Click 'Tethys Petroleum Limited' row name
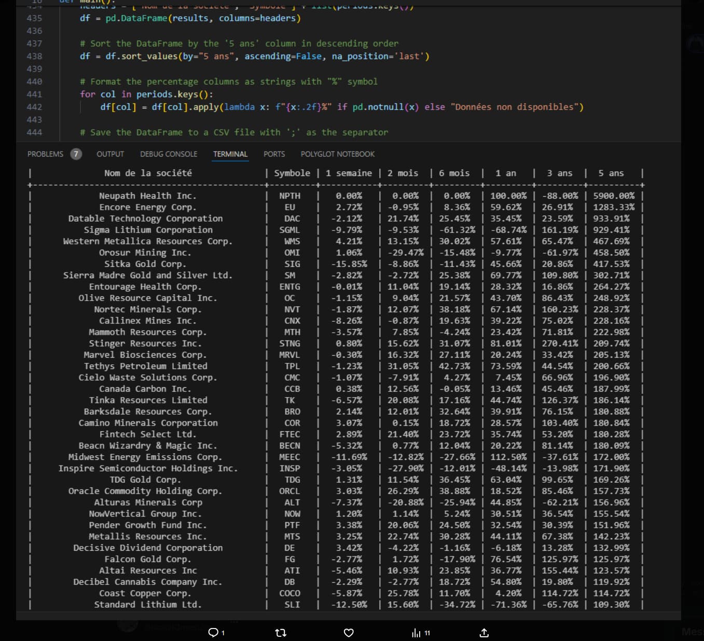Image resolution: width=704 pixels, height=641 pixels. [145, 366]
